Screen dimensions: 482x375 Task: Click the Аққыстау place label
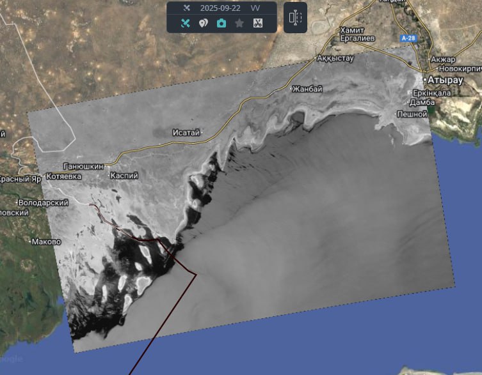pos(336,58)
